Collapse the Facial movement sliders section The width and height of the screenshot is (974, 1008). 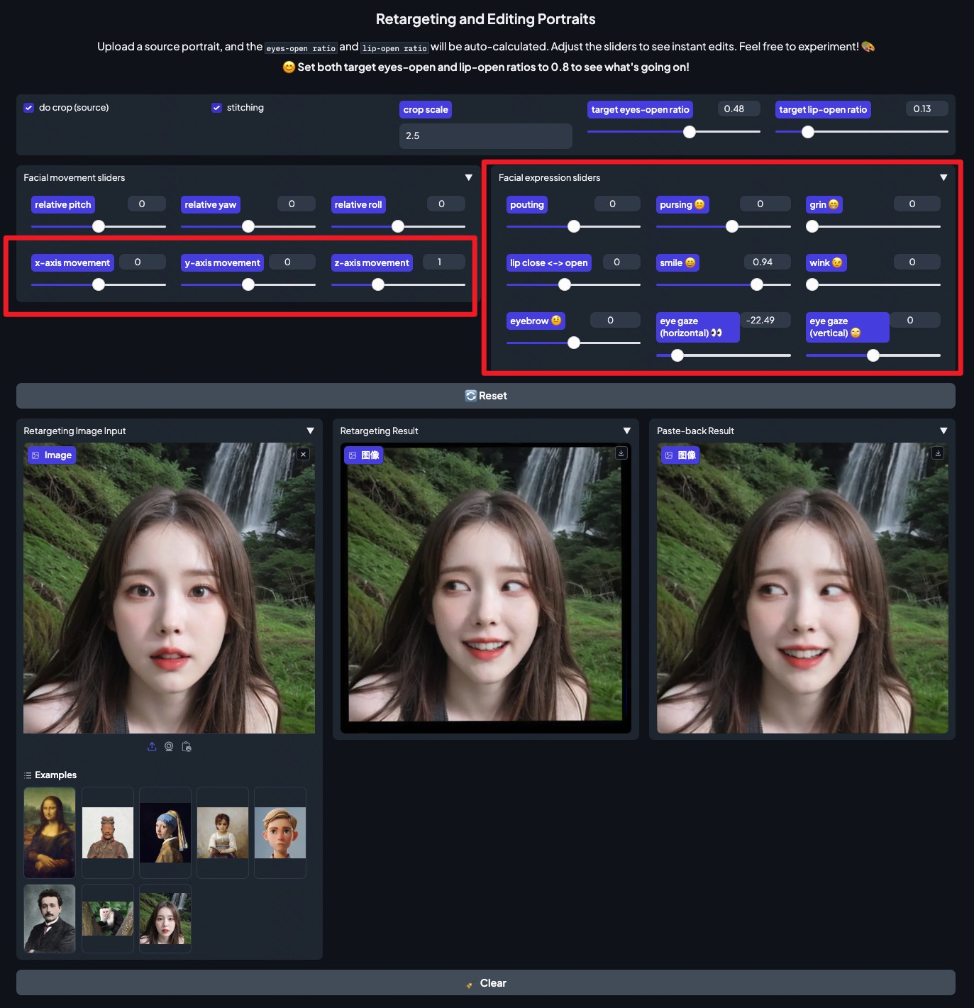click(x=468, y=177)
